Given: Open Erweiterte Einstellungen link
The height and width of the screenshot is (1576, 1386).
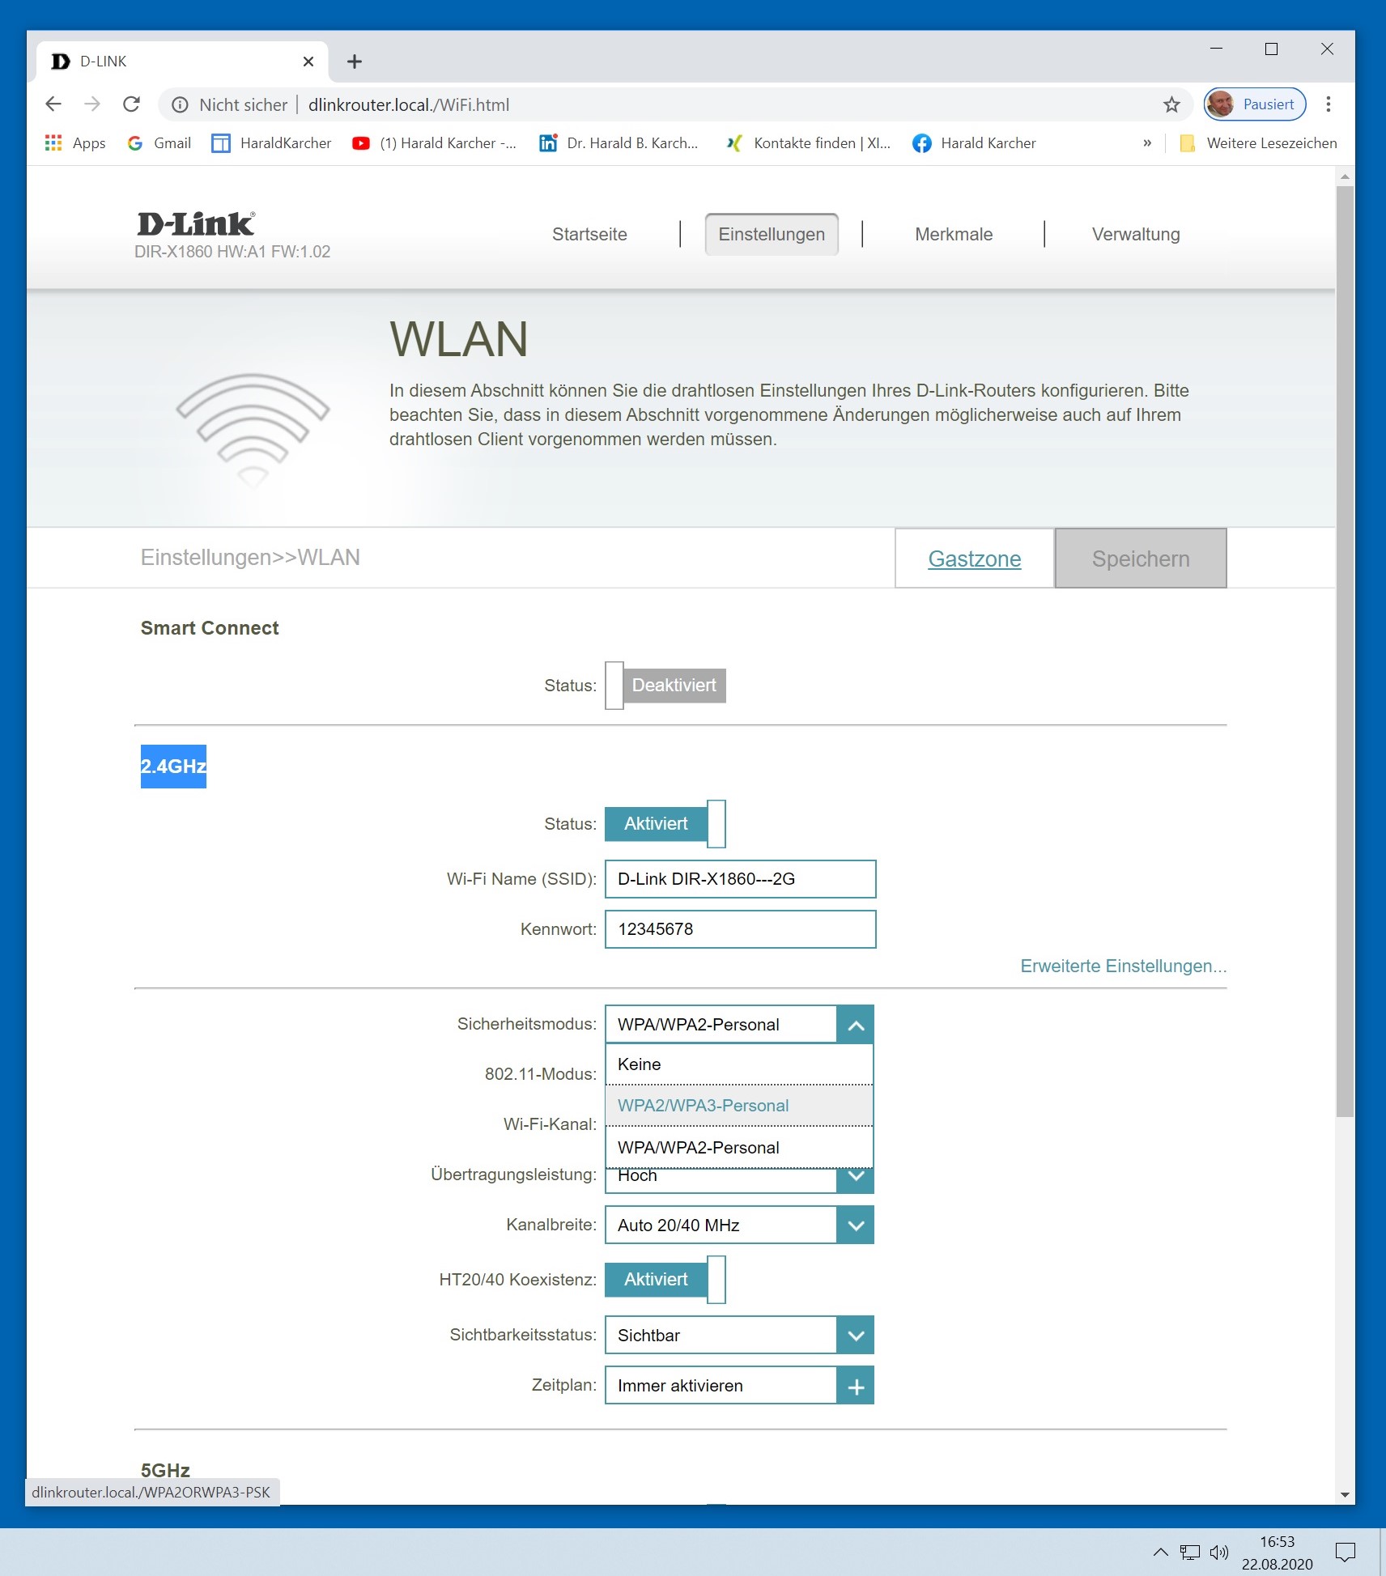Looking at the screenshot, I should (1124, 966).
